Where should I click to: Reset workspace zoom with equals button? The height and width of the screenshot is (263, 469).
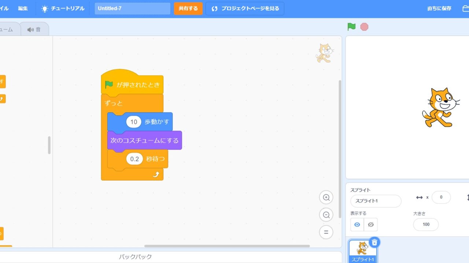point(326,232)
